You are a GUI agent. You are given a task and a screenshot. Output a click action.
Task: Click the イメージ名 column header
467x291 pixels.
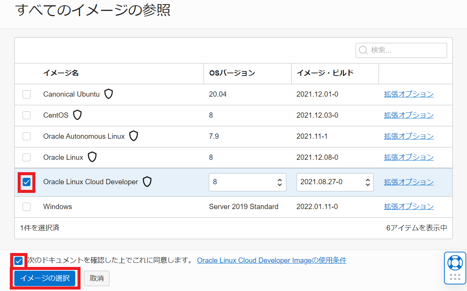(61, 73)
